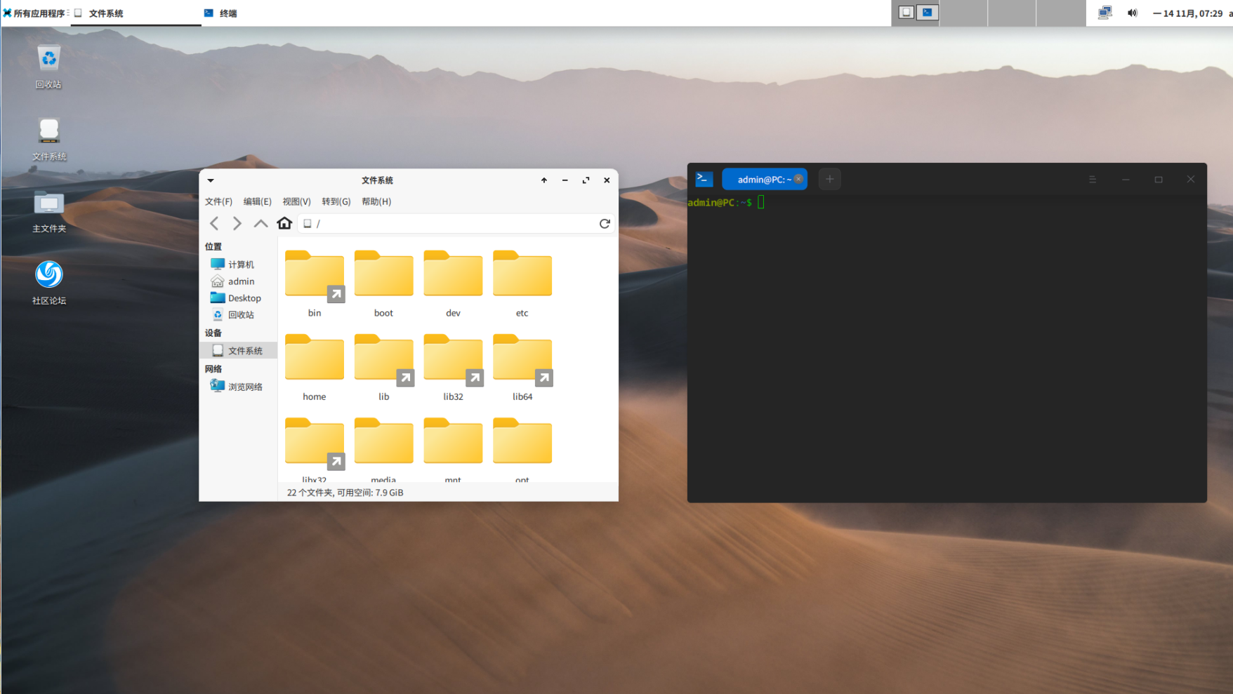Screen dimensions: 1233x694
Task: Open the terminal hamburger menu
Action: 1092,180
